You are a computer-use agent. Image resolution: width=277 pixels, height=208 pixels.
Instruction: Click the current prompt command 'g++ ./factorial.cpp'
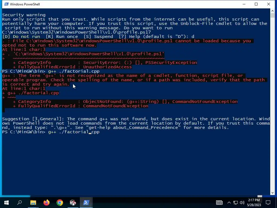(74, 132)
